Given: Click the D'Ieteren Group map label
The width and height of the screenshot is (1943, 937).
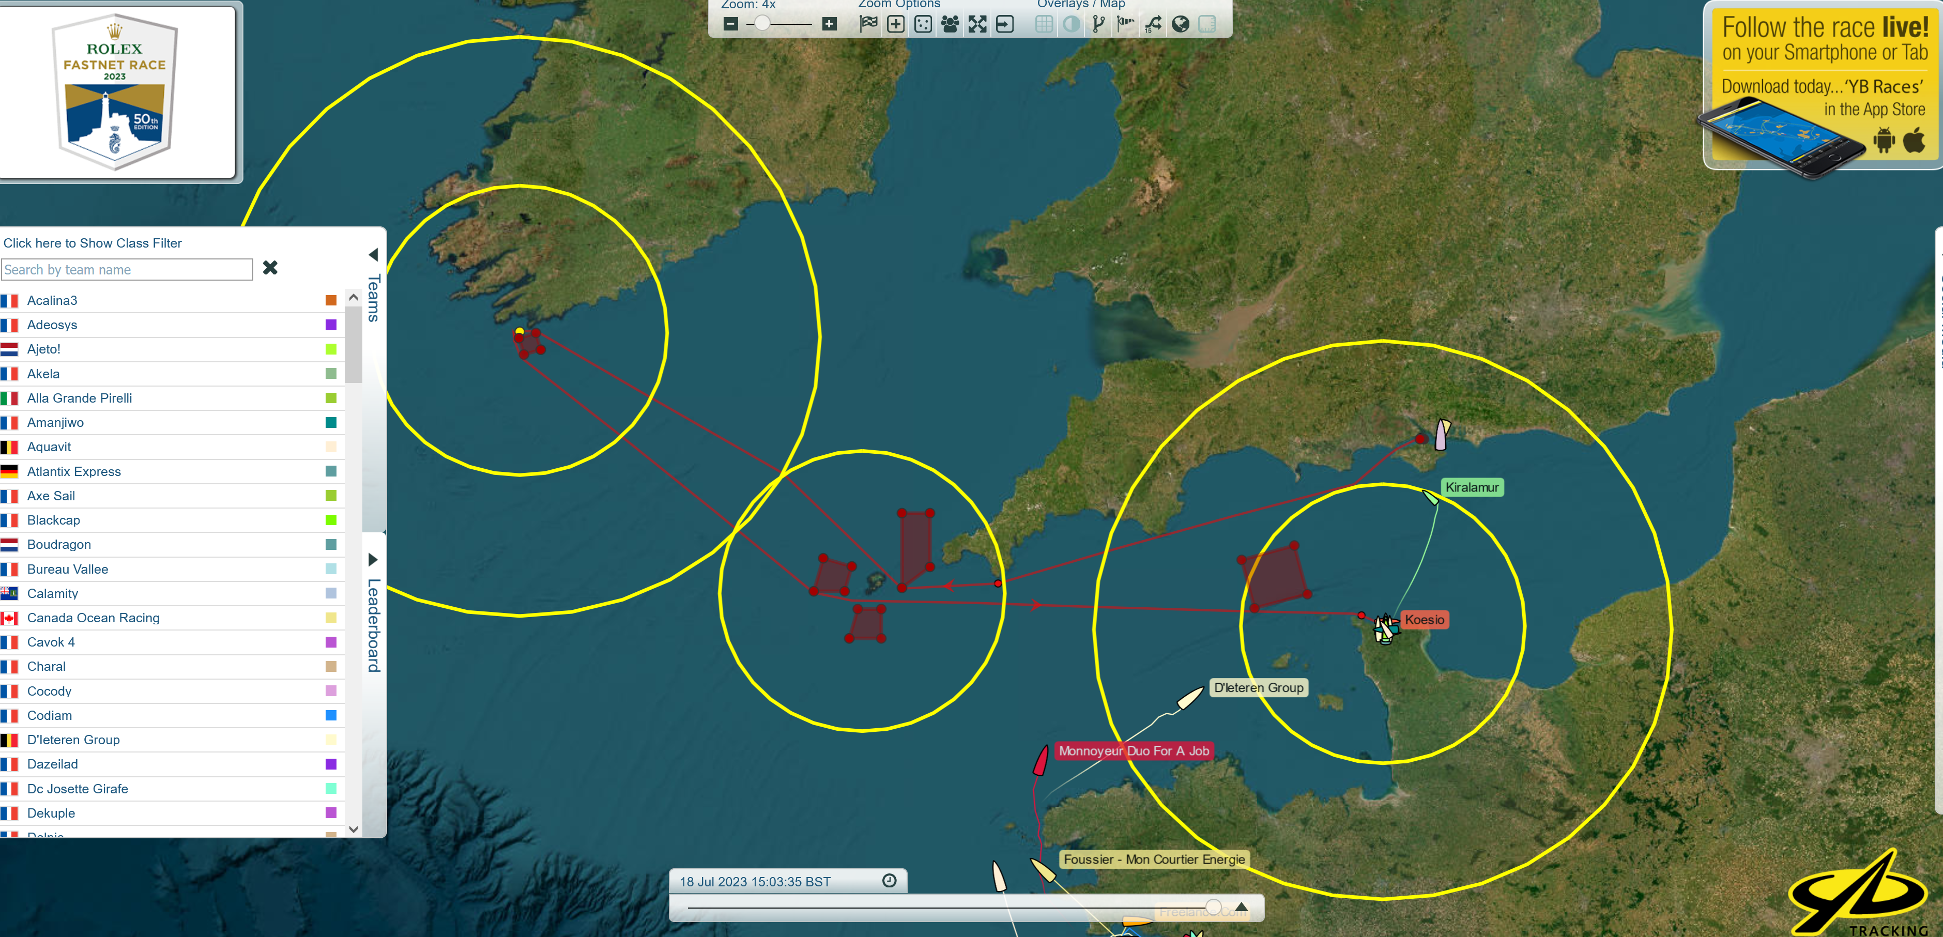Looking at the screenshot, I should click(1258, 687).
